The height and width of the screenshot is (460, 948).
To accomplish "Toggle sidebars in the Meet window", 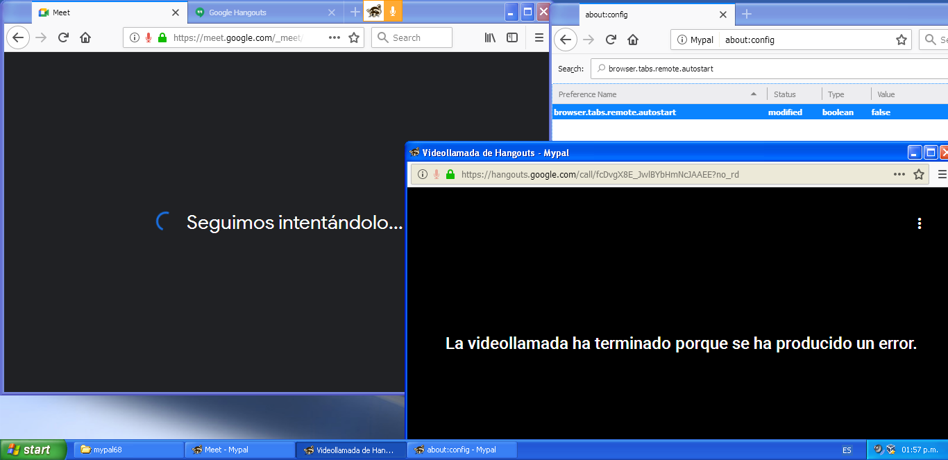I will [x=512, y=37].
